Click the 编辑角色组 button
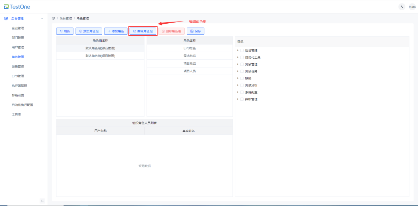Viewport: 418px width, 206px height. point(143,31)
